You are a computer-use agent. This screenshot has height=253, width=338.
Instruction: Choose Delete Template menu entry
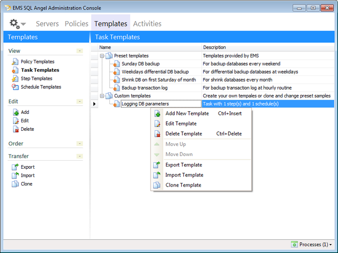201,133
